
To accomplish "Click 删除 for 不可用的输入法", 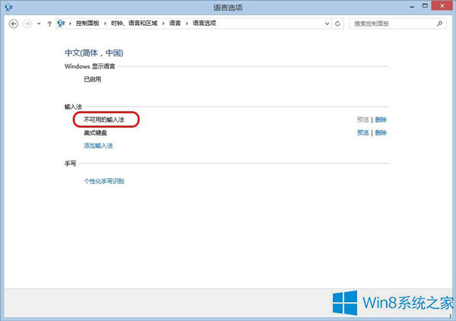I will [x=381, y=119].
